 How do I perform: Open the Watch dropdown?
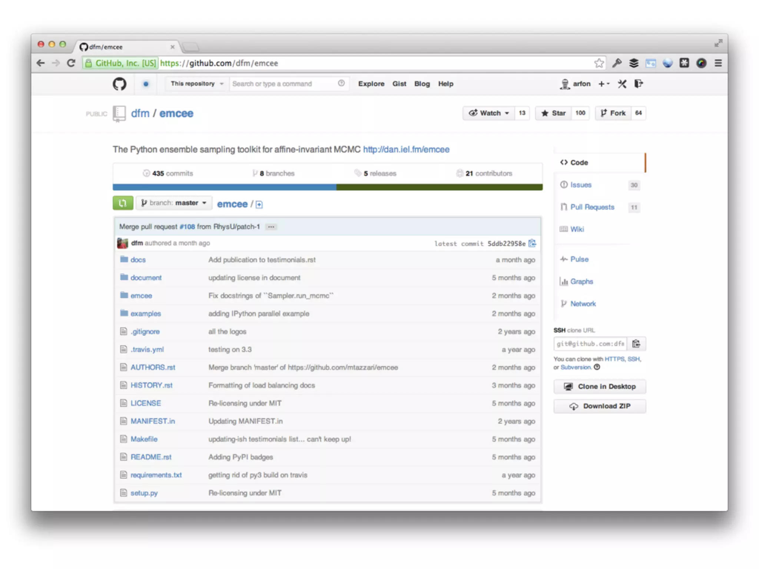coord(488,113)
